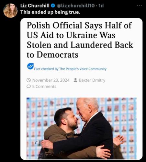
Task: Open the photo of two men embracing
Action: tap(82, 128)
